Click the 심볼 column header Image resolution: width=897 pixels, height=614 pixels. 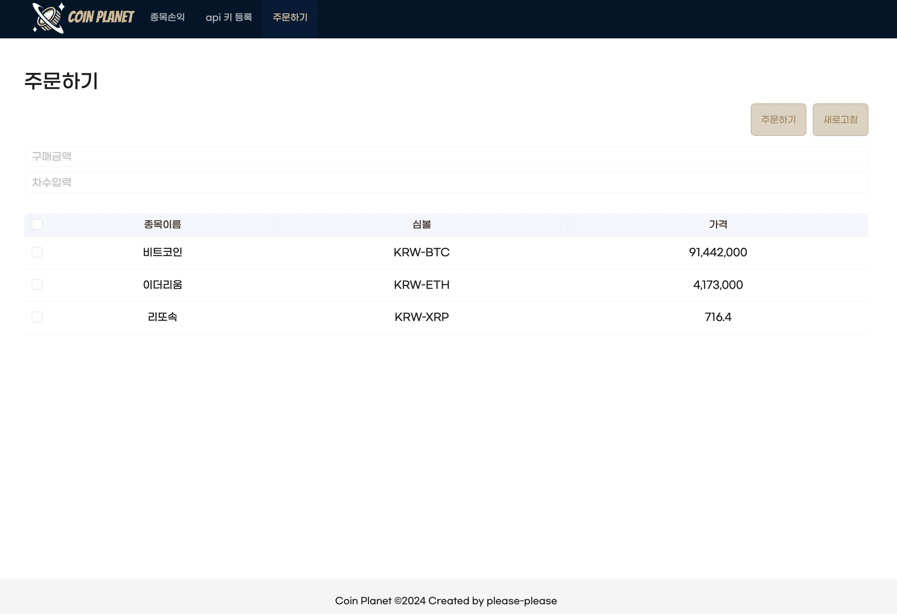(x=421, y=224)
